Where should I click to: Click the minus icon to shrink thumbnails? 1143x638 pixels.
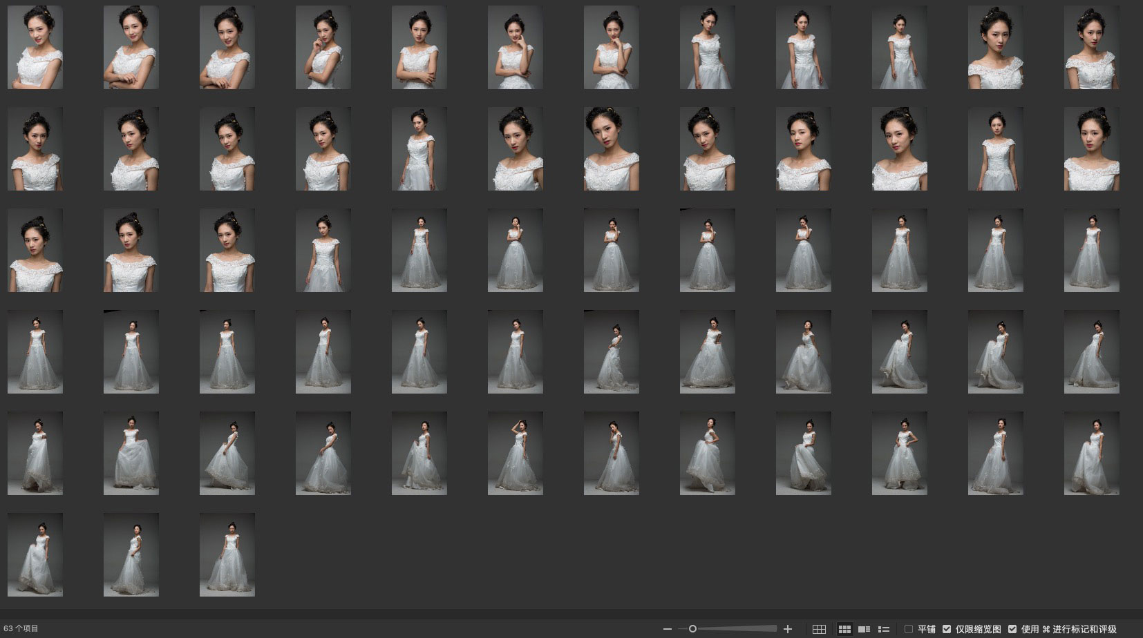click(667, 629)
